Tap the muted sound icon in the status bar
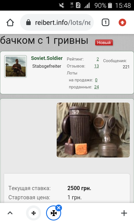This screenshot has height=223, width=134. pos(62,6)
